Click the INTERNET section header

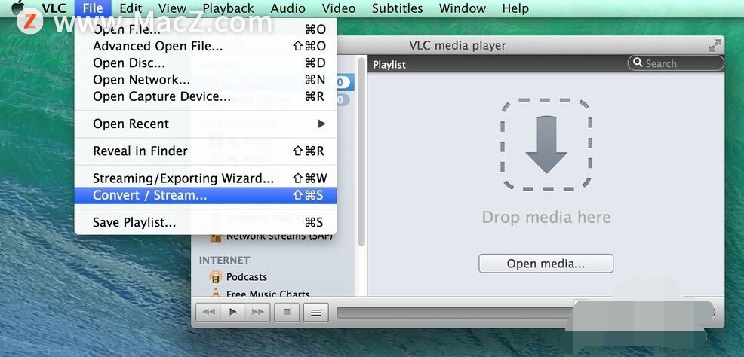pyautogui.click(x=224, y=260)
